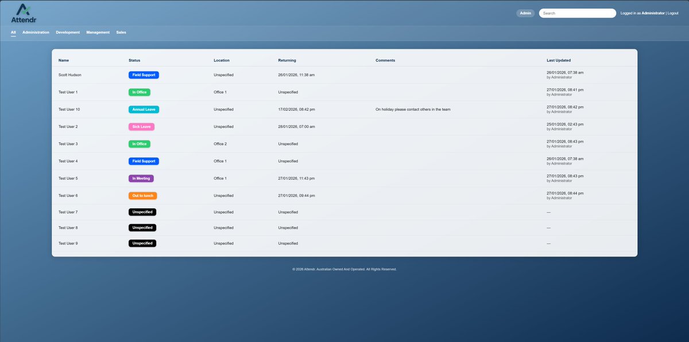Click the last updated 27/01/2026, 08:41 pm
This screenshot has height=342, width=689.
(x=565, y=90)
